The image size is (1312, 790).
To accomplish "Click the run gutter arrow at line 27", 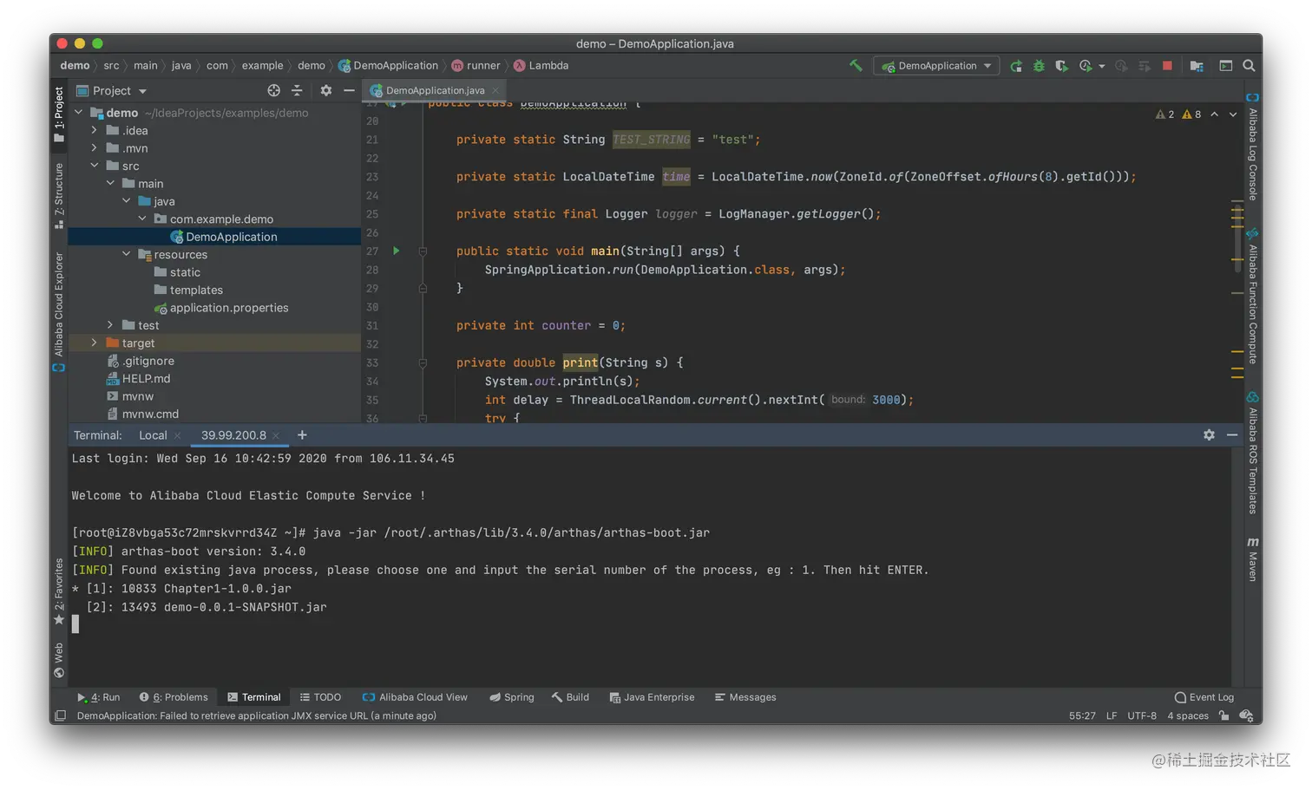I will 397,251.
